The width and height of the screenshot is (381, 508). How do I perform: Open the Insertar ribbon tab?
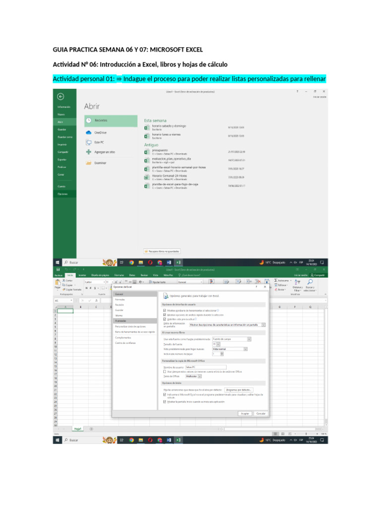(82, 275)
